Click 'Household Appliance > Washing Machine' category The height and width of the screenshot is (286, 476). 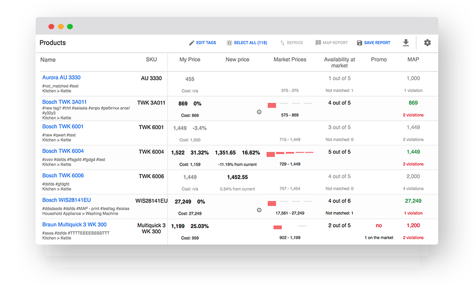pos(80,214)
